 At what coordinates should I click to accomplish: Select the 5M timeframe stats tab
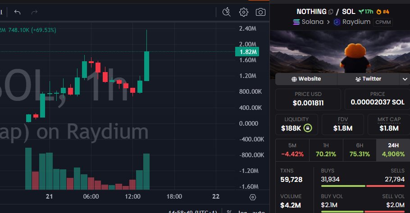(292, 150)
